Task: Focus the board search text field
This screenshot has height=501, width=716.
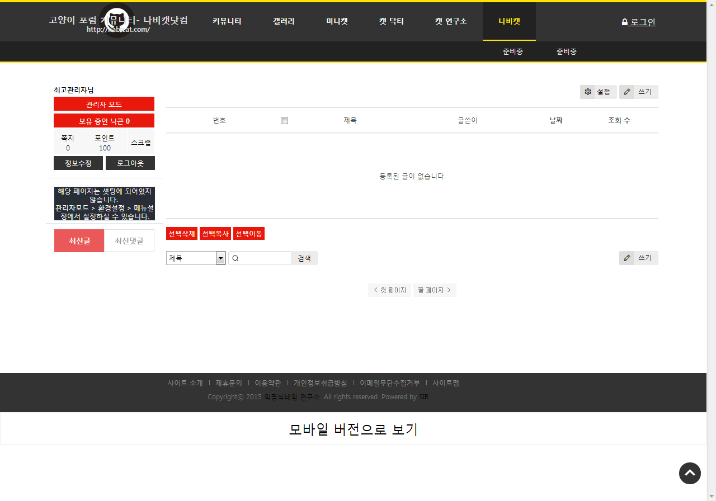Action: pyautogui.click(x=260, y=258)
